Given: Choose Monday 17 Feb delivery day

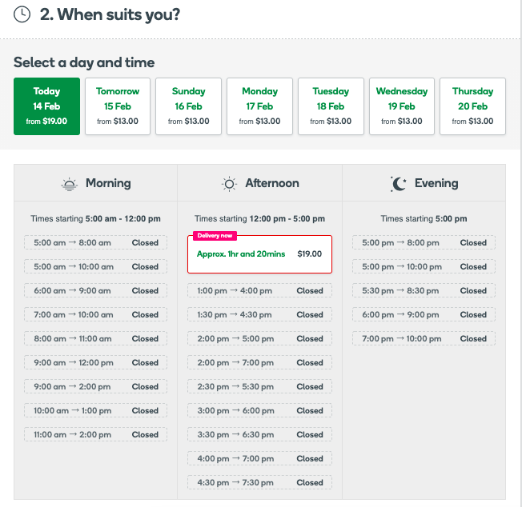Looking at the screenshot, I should (259, 106).
